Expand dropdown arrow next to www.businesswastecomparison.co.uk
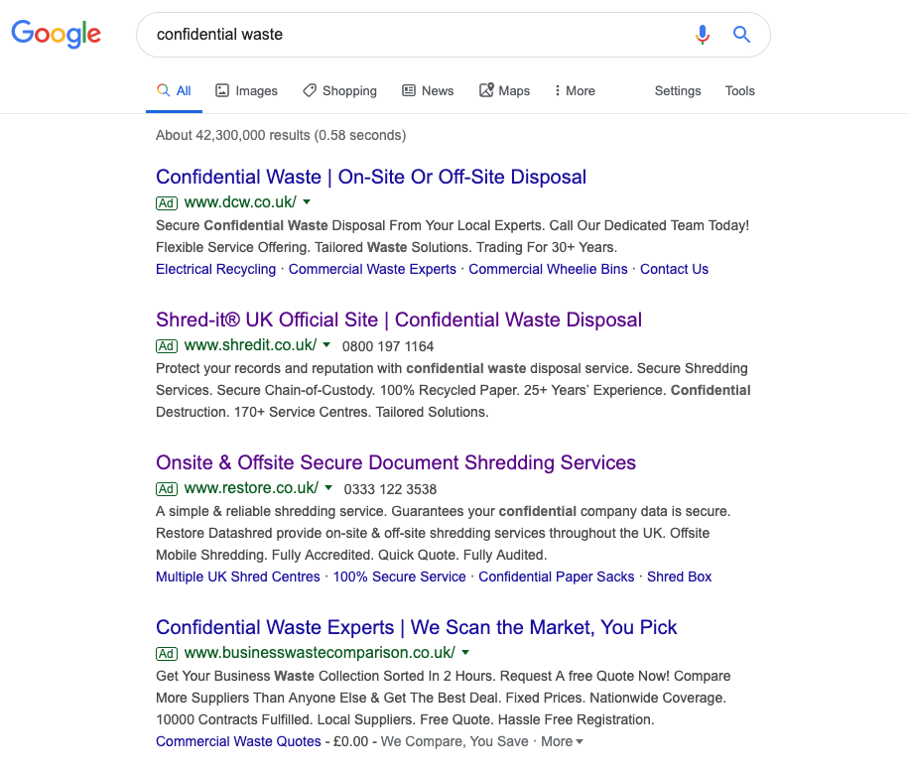The image size is (908, 772). point(465,653)
